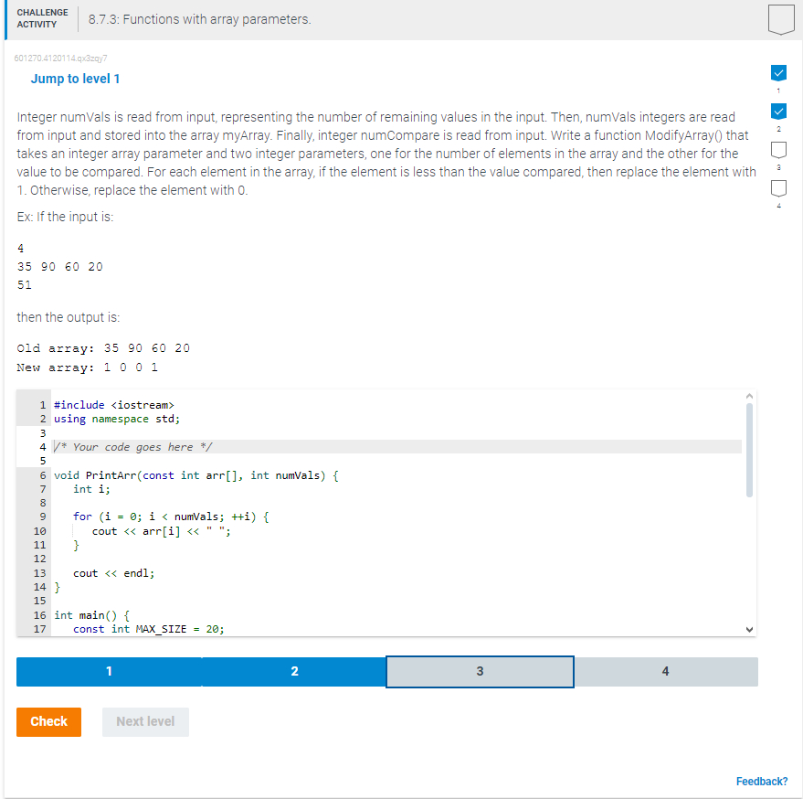Click the '#include <iostream>' code line
803x799 pixels.
point(113,405)
